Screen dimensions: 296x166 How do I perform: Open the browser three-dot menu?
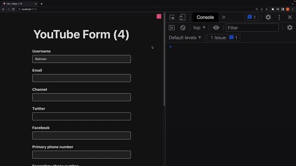pyautogui.click(x=293, y=9)
